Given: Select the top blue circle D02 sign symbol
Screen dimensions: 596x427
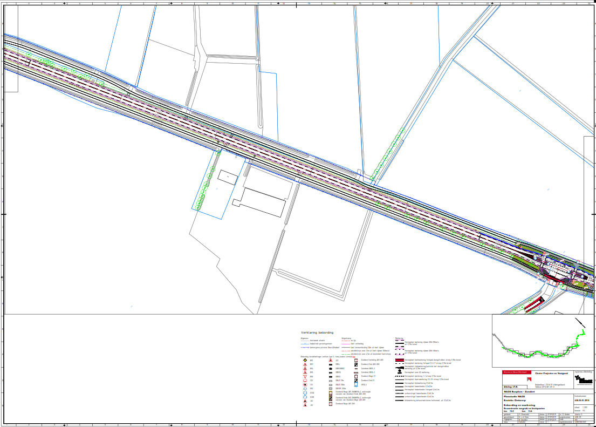Looking at the screenshot, I should (x=305, y=389).
